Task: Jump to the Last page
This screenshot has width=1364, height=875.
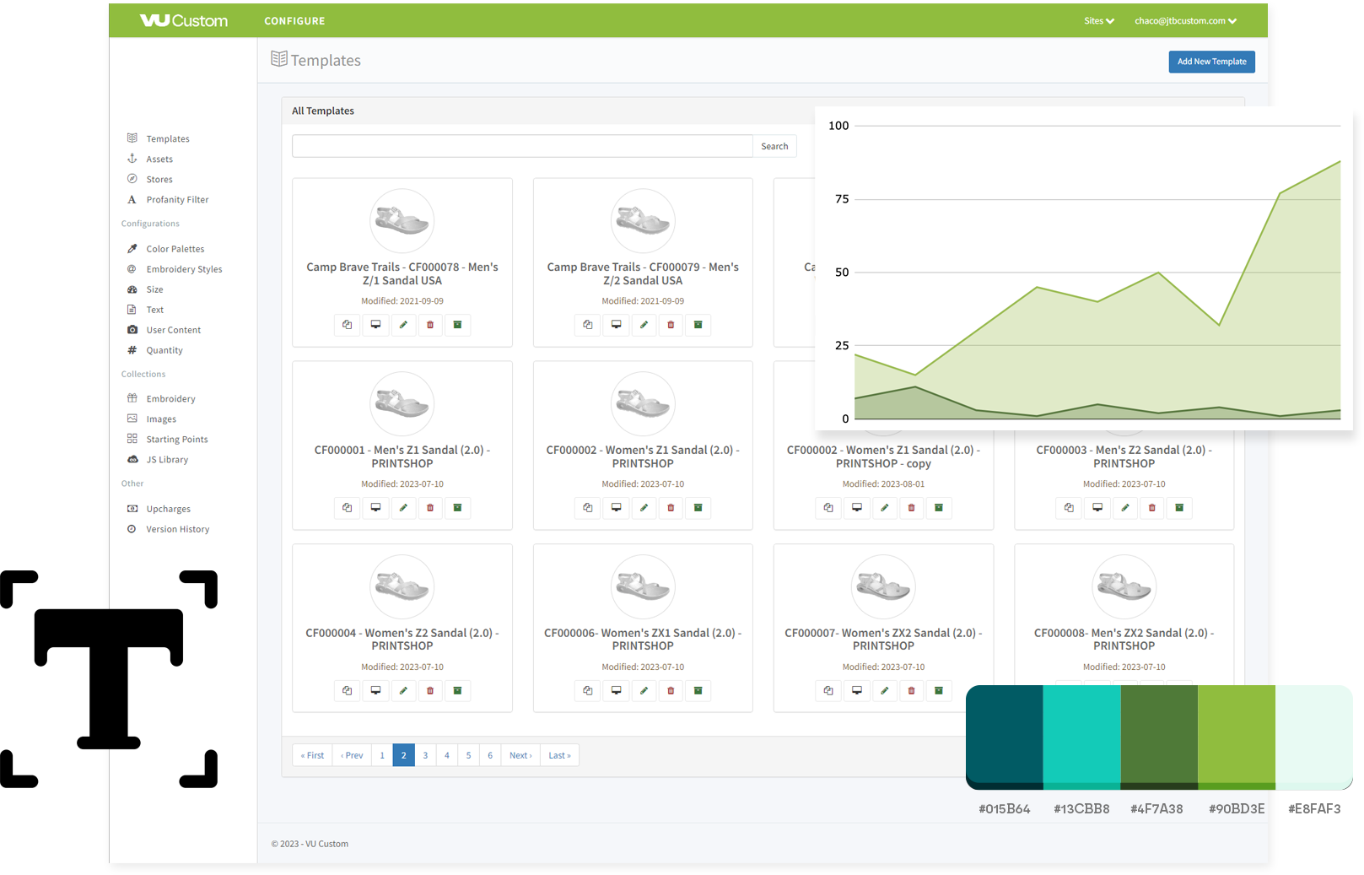Action: (x=559, y=755)
